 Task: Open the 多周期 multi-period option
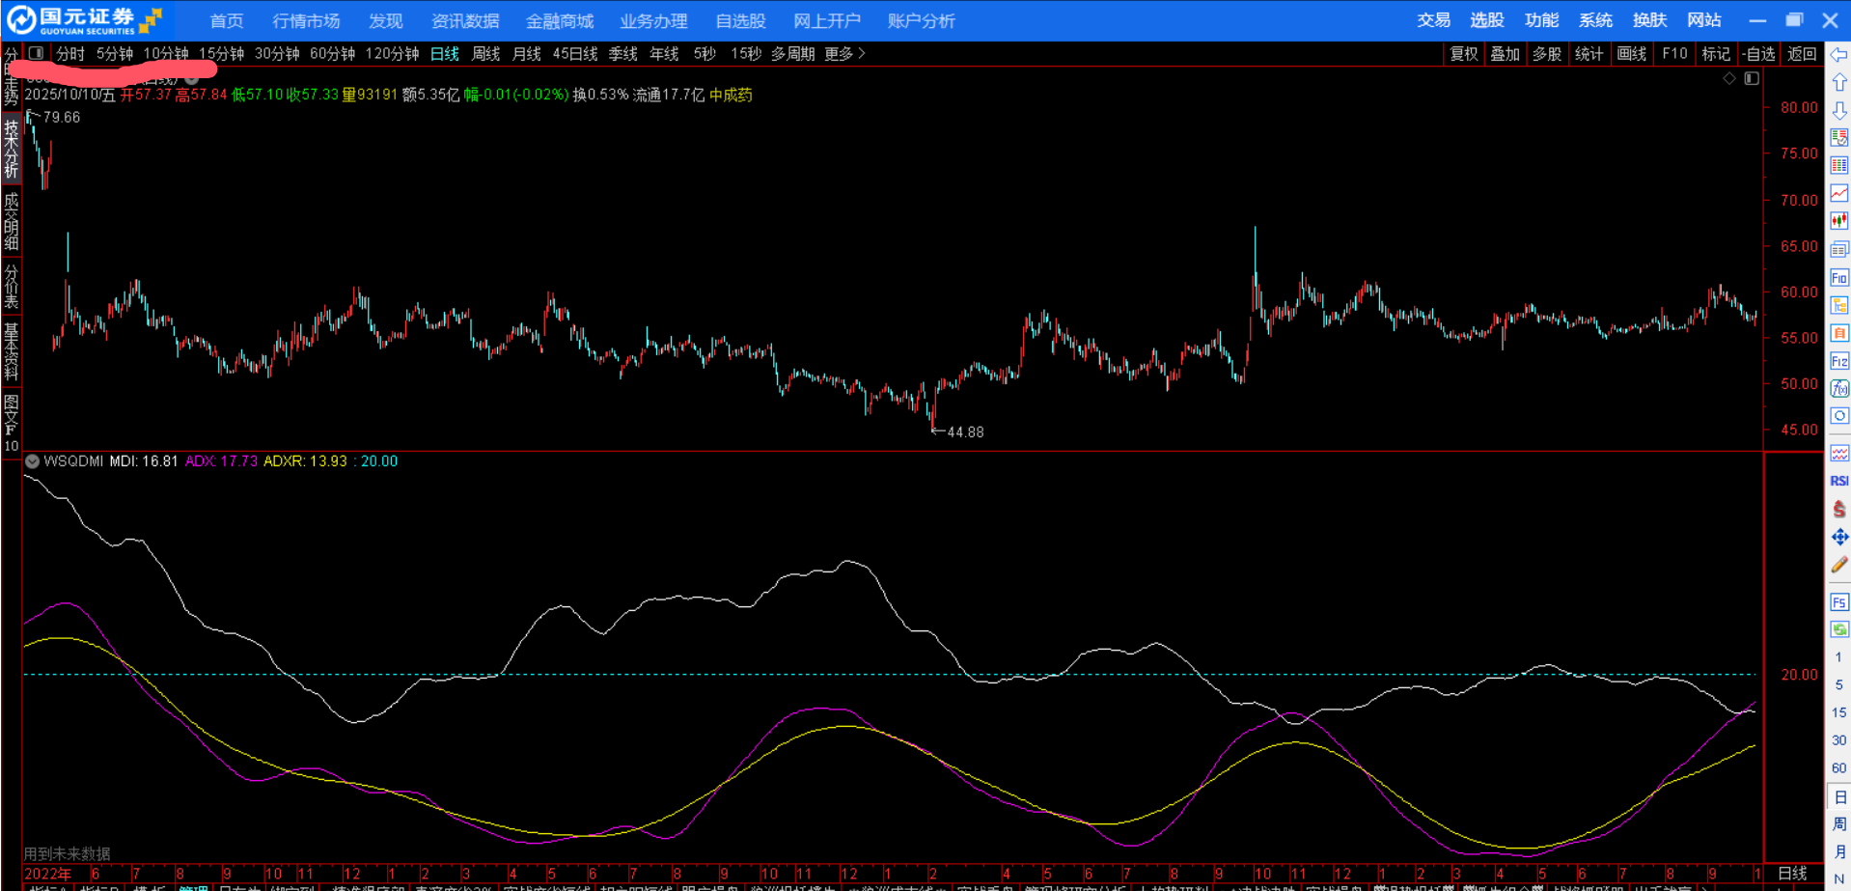[792, 54]
